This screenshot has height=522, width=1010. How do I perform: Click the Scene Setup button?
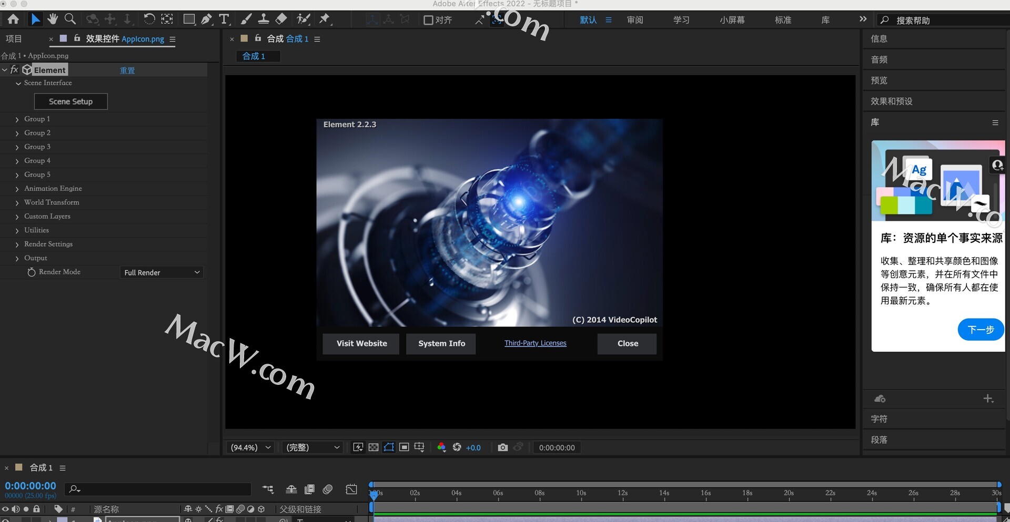click(70, 101)
